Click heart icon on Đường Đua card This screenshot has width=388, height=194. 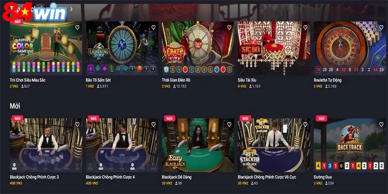pyautogui.click(x=381, y=124)
